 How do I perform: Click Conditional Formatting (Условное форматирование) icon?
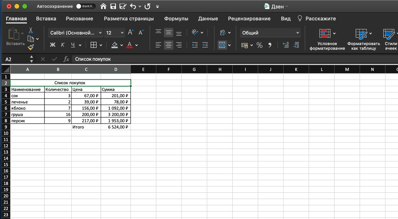point(325,33)
